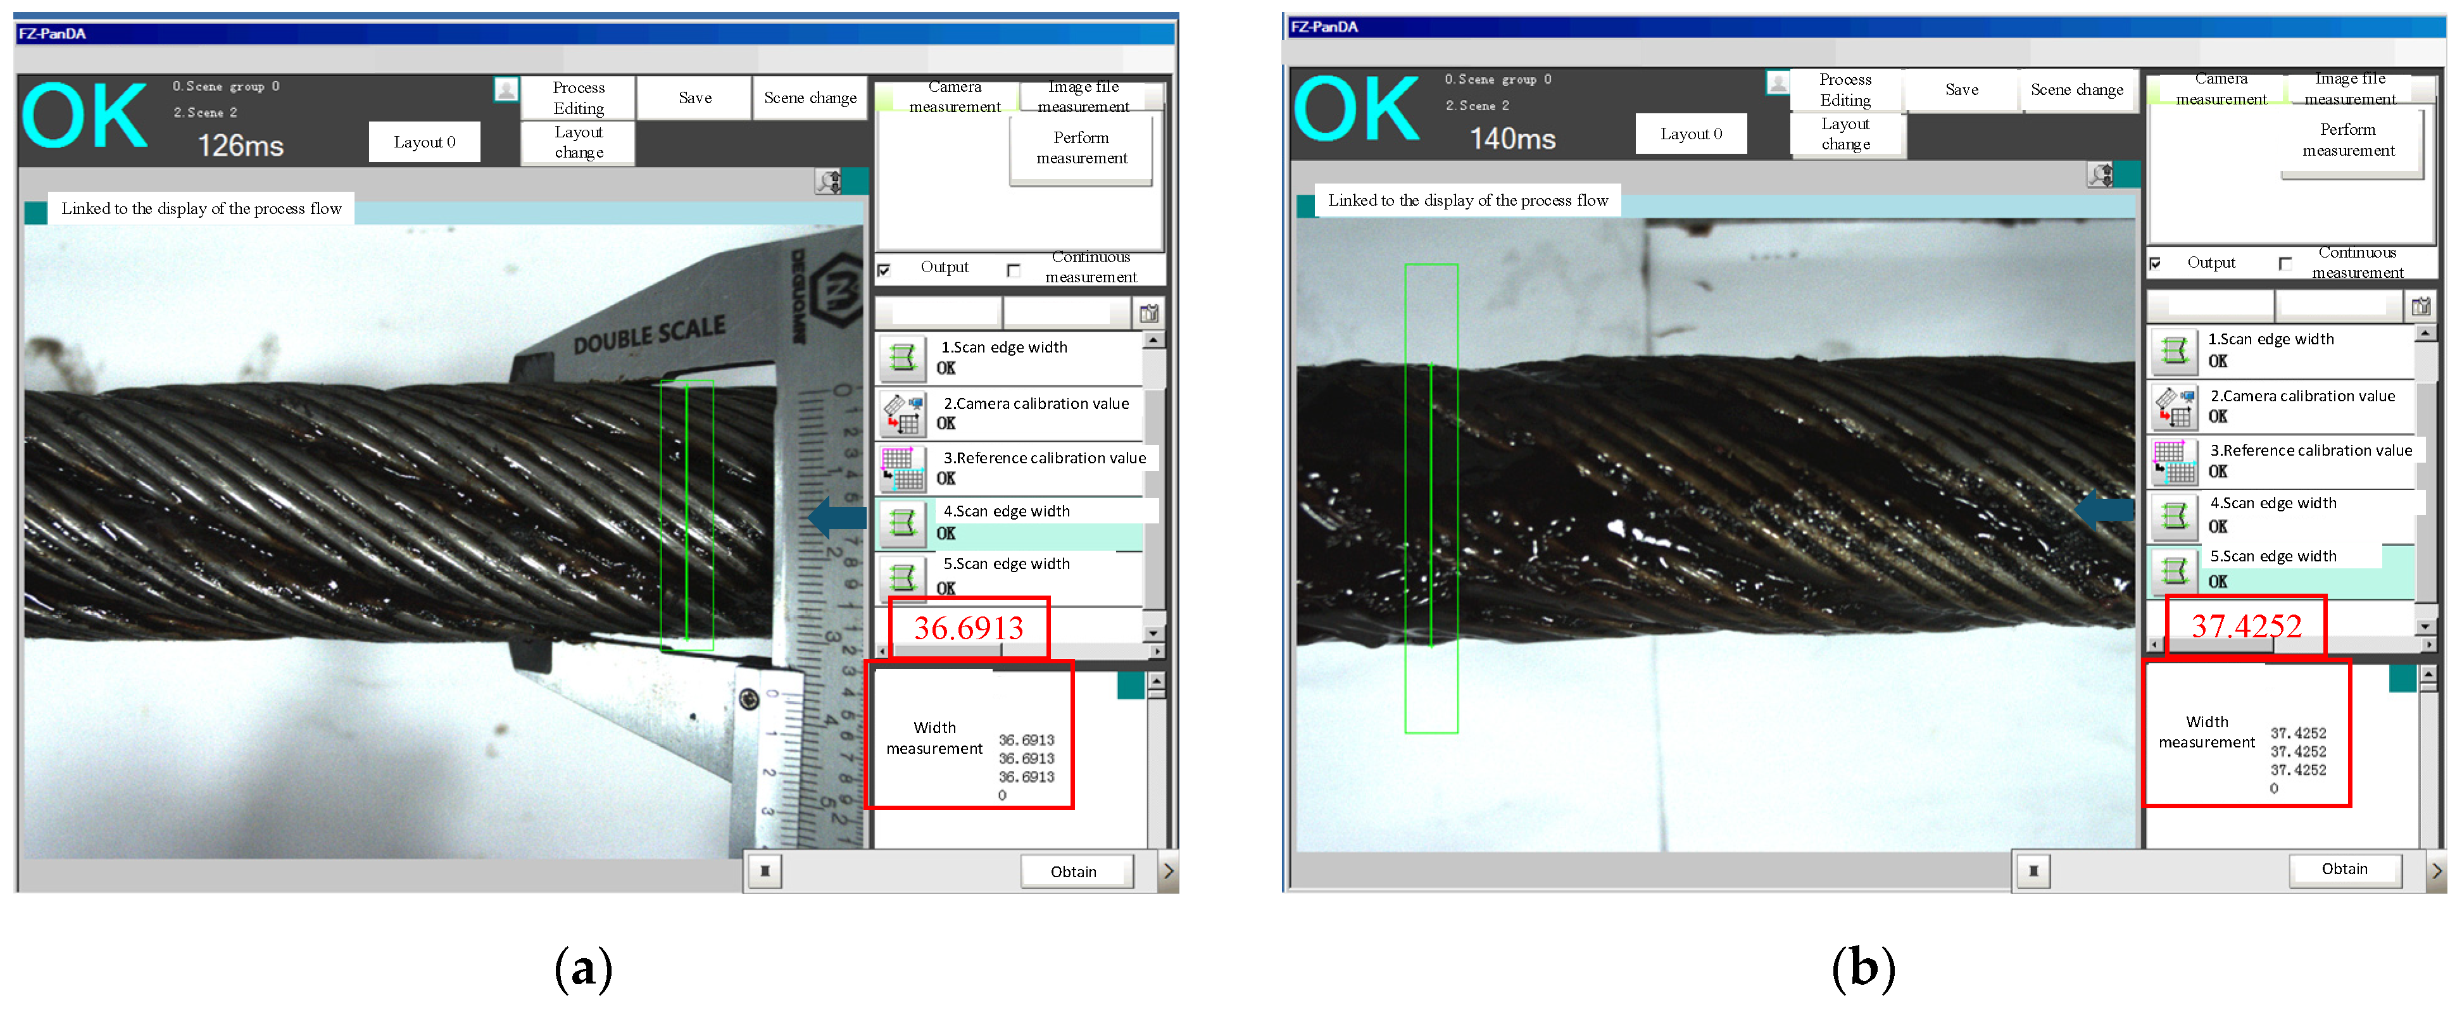Expand the side arrow next to Obtain, 126ms window

click(1167, 871)
